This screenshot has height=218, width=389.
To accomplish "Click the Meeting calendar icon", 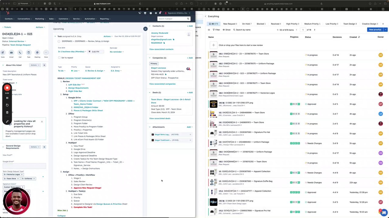I will point(37,52).
